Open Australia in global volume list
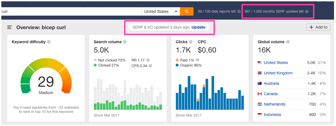 [x=271, y=84]
